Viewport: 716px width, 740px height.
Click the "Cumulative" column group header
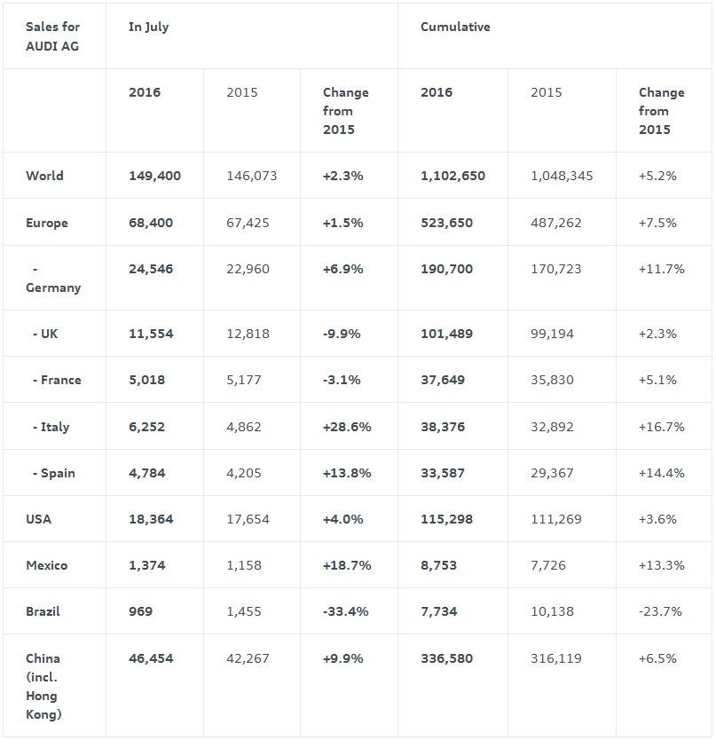[x=455, y=27]
